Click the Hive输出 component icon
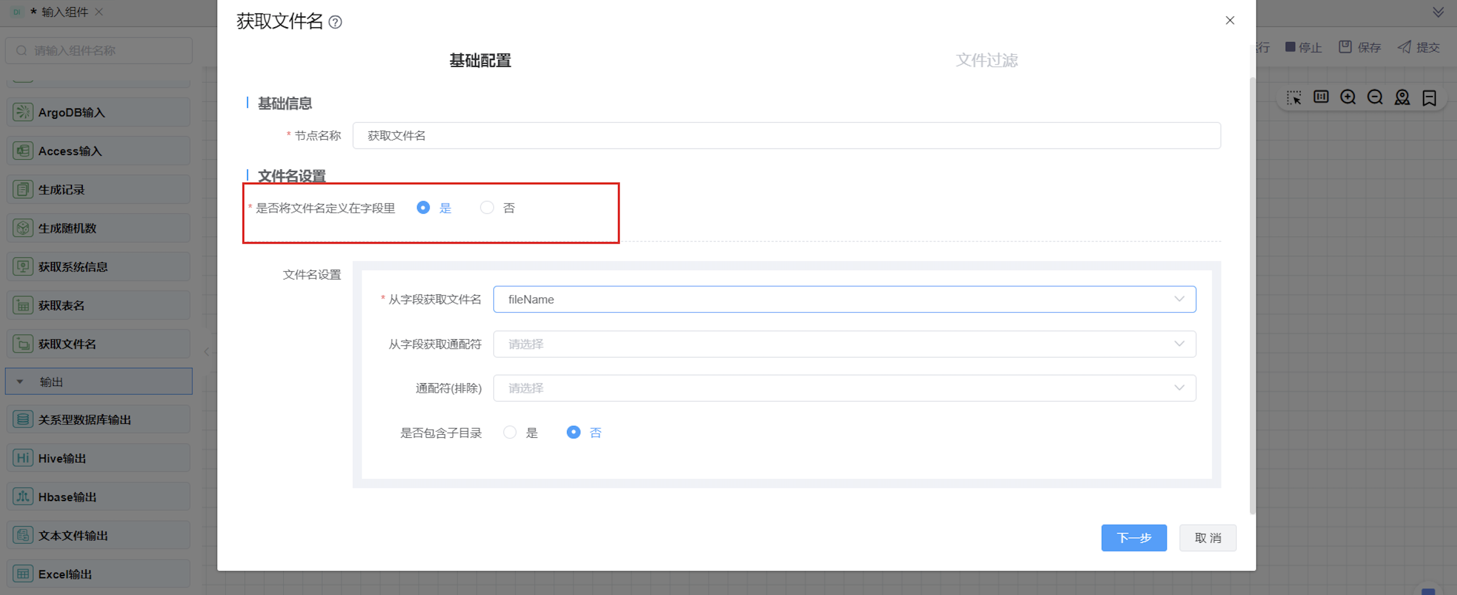 pyautogui.click(x=23, y=458)
